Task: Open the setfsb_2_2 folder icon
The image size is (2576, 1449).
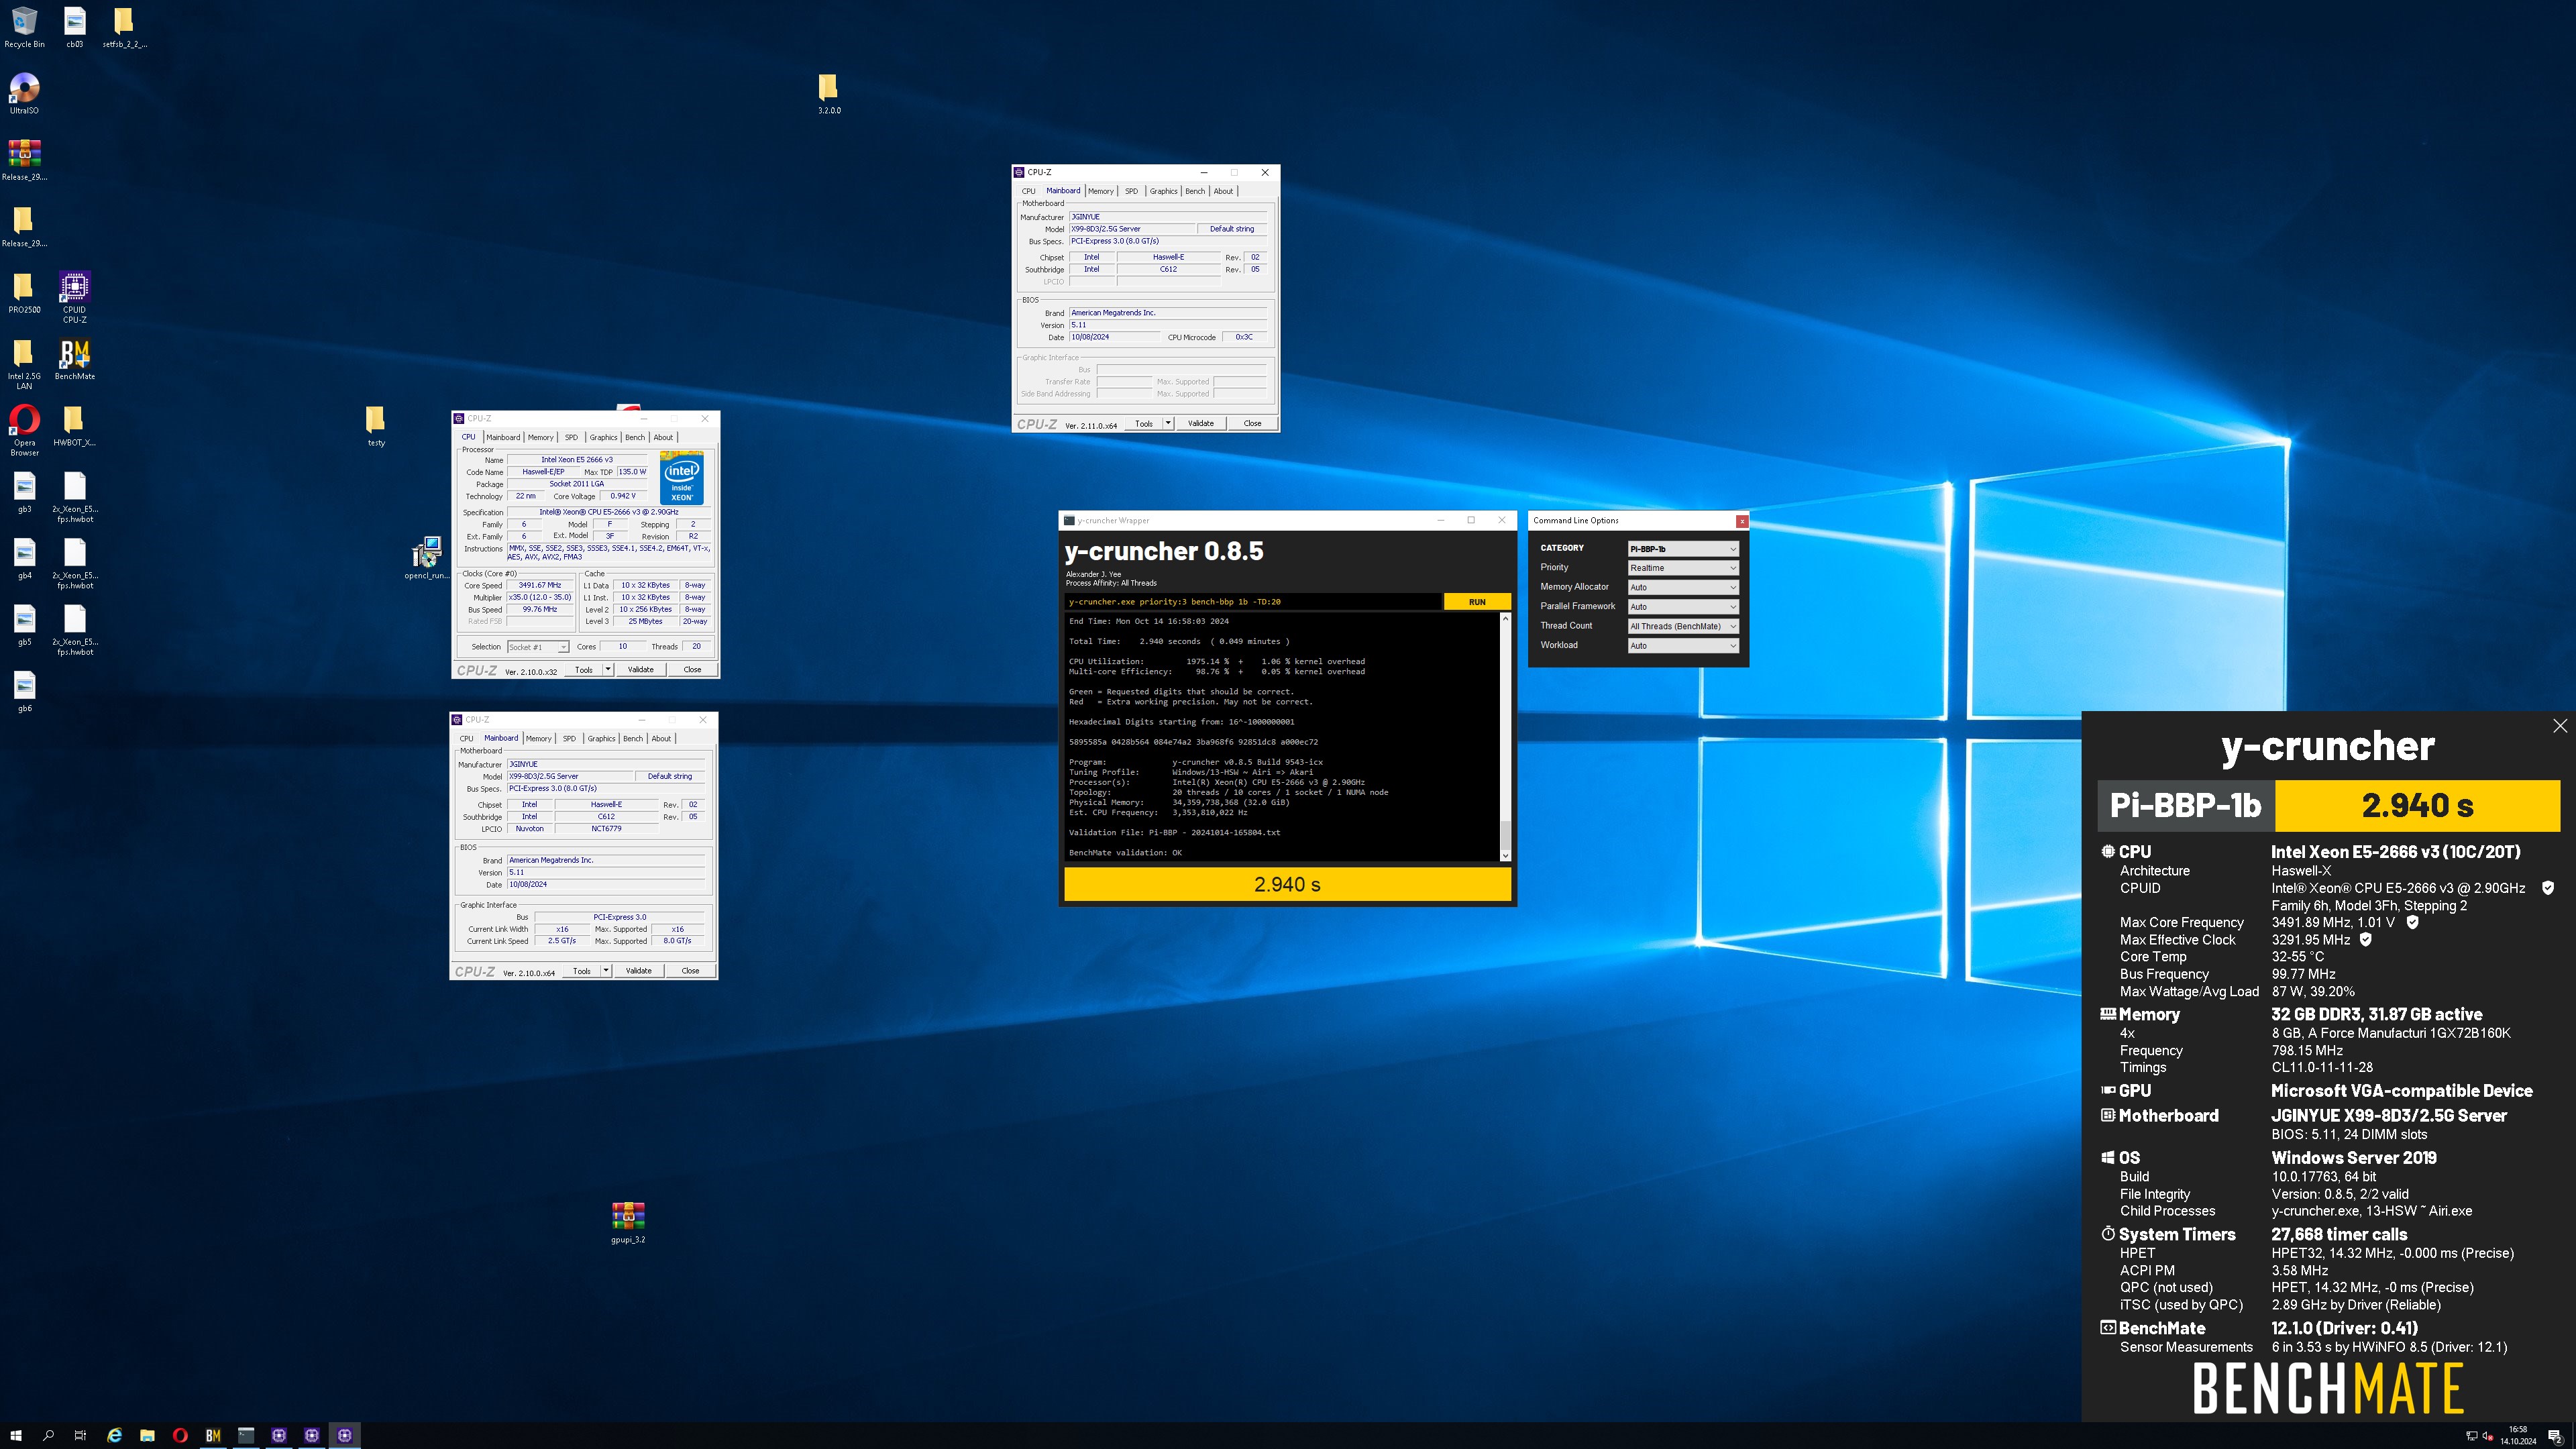Action: click(x=124, y=27)
